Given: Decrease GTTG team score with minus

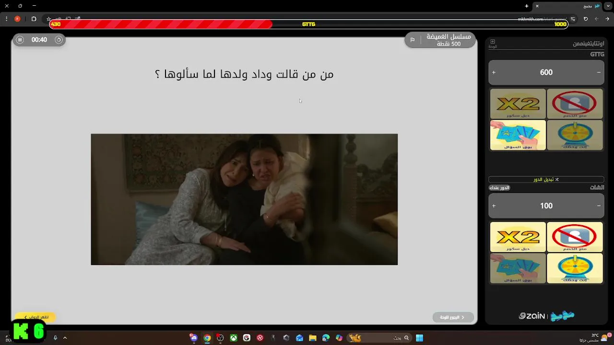Looking at the screenshot, I should pos(599,72).
